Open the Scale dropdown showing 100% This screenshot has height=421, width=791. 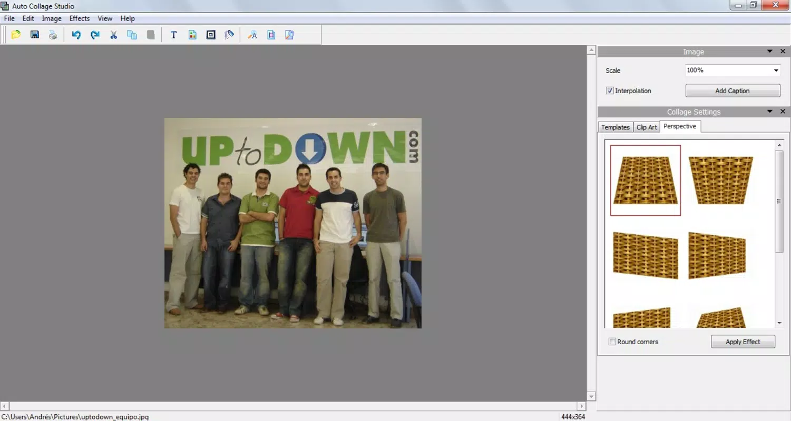click(733, 70)
